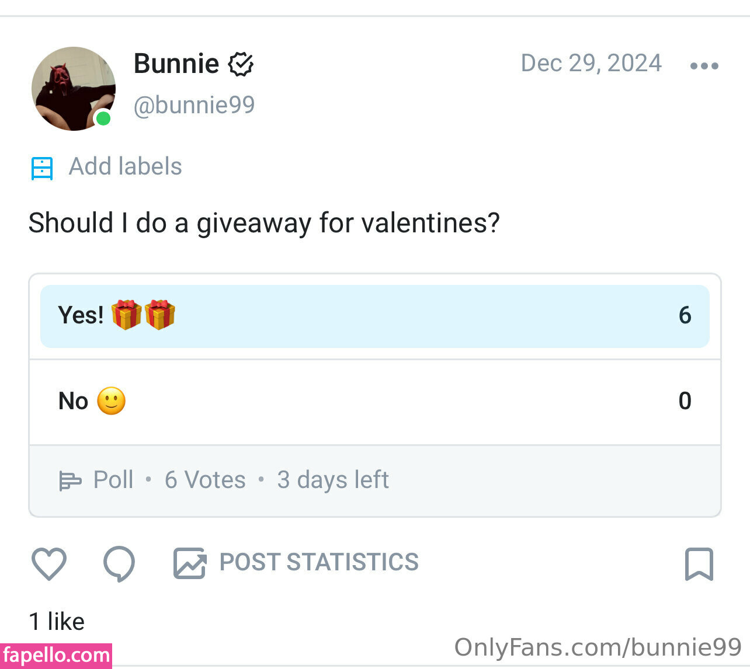This screenshot has width=750, height=669.
Task: Click the verified badge beside Bunnie
Action: coord(241,64)
